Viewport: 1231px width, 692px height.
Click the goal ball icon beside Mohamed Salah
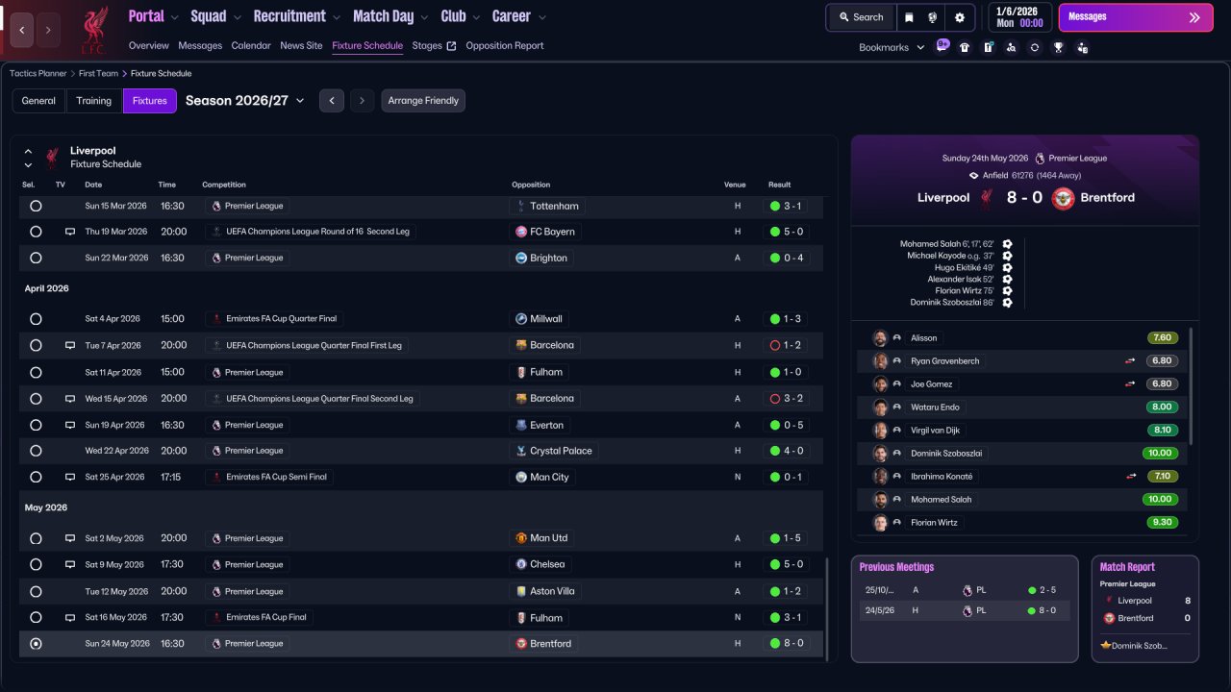click(1007, 244)
